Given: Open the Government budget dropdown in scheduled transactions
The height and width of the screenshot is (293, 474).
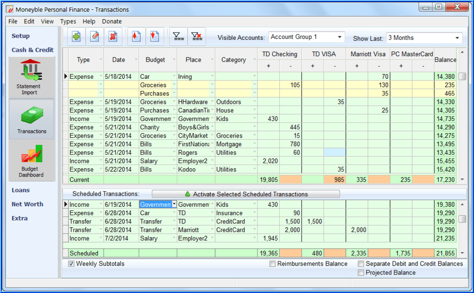Looking at the screenshot, I should click(x=173, y=204).
